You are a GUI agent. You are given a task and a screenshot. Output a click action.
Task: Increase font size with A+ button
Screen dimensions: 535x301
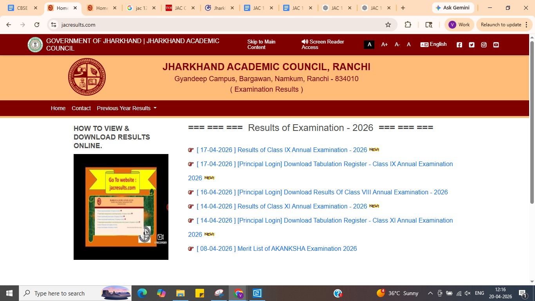tap(384, 45)
